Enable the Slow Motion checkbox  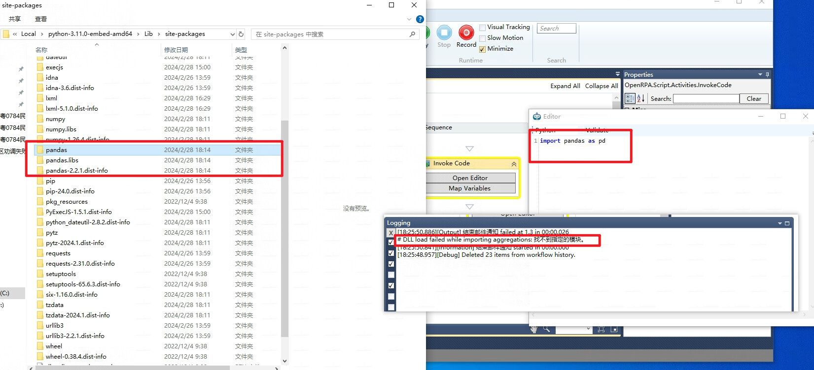pyautogui.click(x=483, y=38)
